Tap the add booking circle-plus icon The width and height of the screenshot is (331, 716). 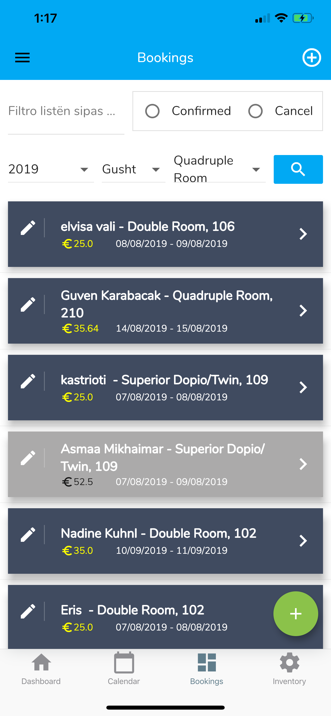pos(312,58)
